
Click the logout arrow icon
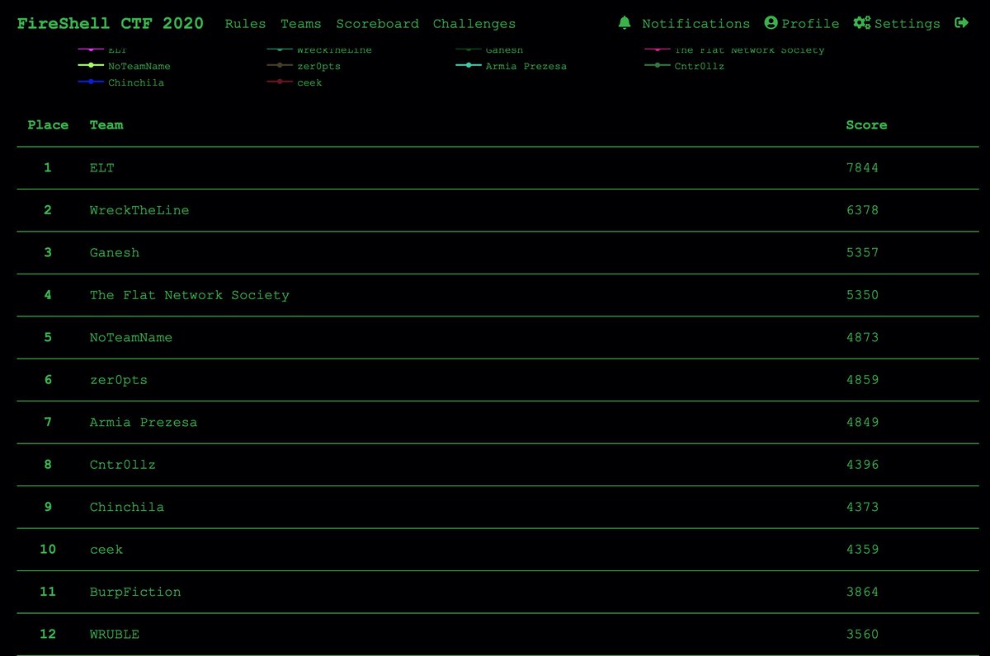pos(961,23)
